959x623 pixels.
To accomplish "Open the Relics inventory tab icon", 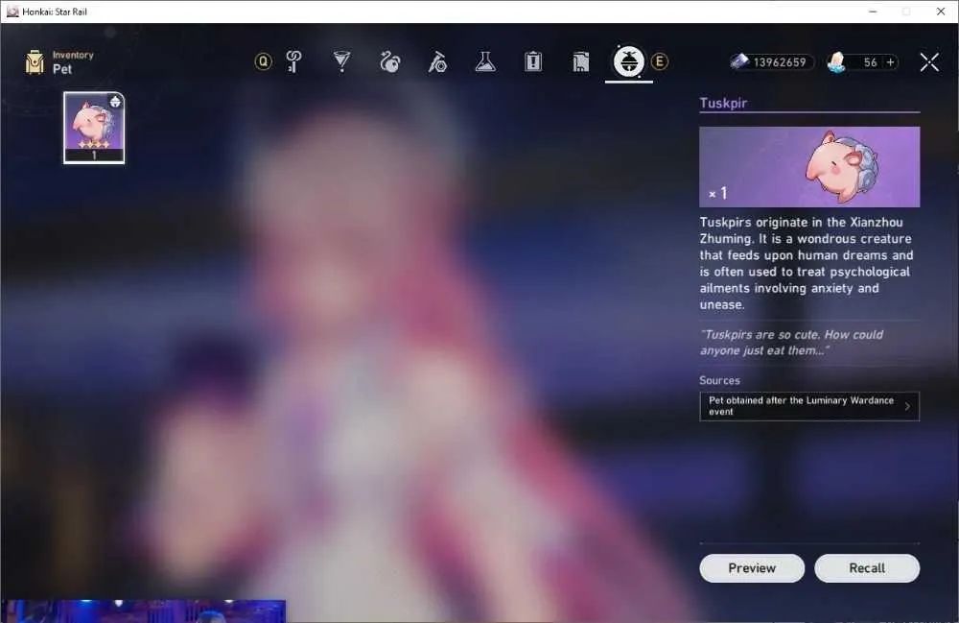I will 389,61.
